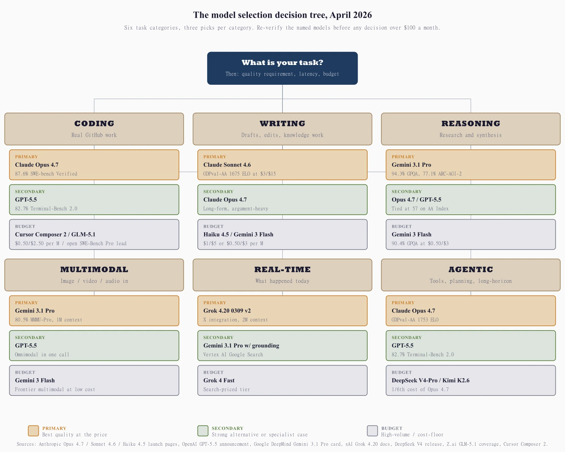Click 'Gemini 3.1 Pro' under Multimodal primary
Viewport: 565px width, 452px height.
35,311
